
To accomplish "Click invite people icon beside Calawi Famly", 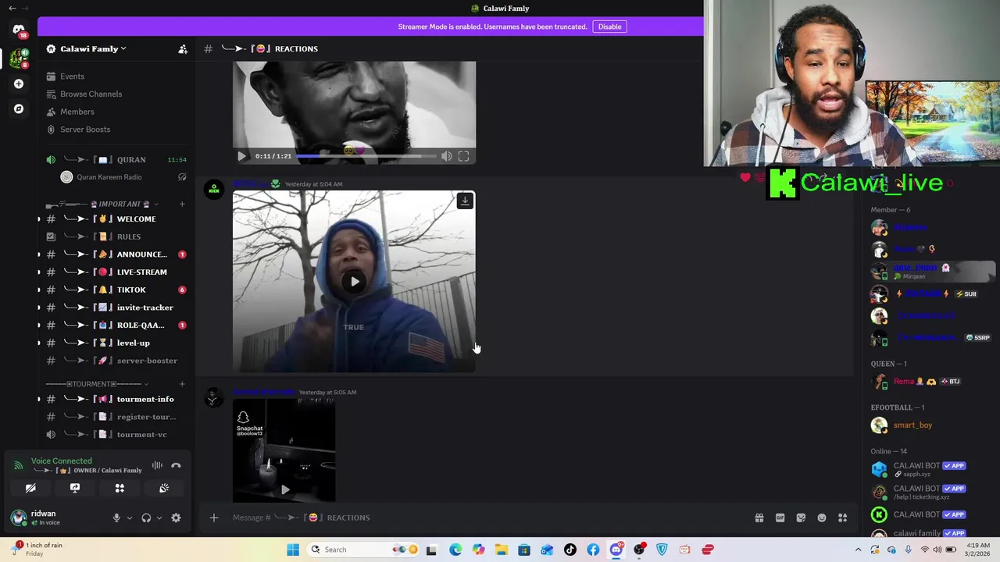I will [x=183, y=49].
